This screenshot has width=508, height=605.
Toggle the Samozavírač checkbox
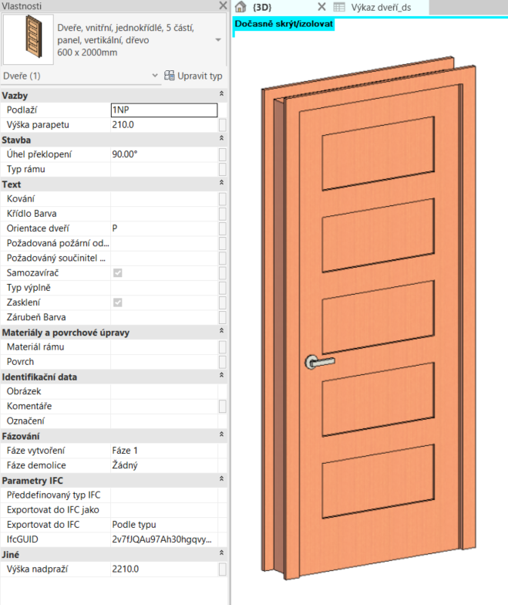[x=118, y=273]
